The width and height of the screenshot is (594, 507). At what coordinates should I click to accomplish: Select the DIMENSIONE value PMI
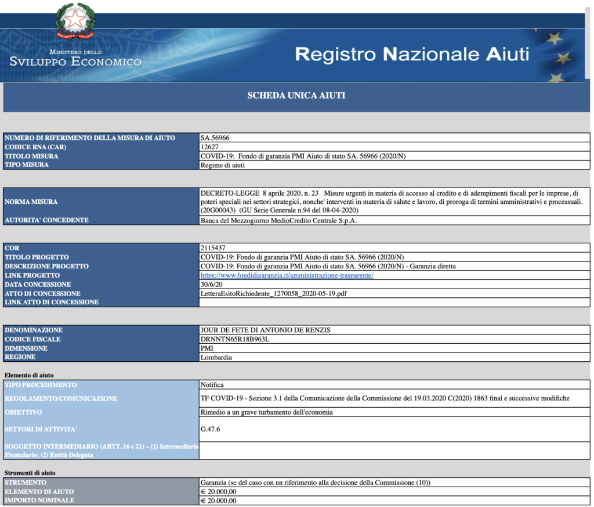(x=207, y=348)
